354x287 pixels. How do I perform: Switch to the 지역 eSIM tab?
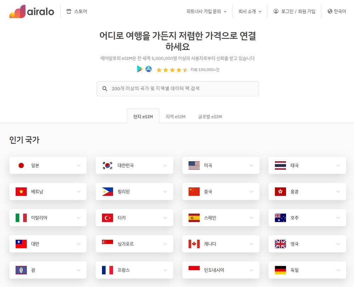click(x=175, y=117)
